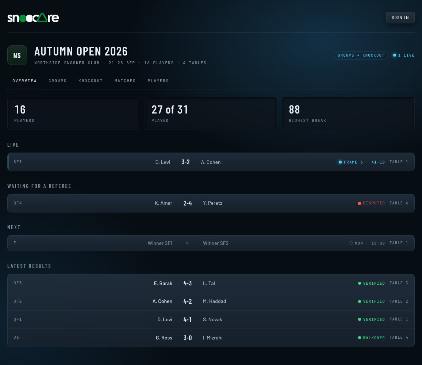Open the Players tab
The height and width of the screenshot is (365, 422).
pos(158,81)
